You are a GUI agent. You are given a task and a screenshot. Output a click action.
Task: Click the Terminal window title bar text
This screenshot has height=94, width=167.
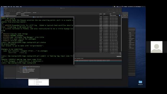click(38, 17)
